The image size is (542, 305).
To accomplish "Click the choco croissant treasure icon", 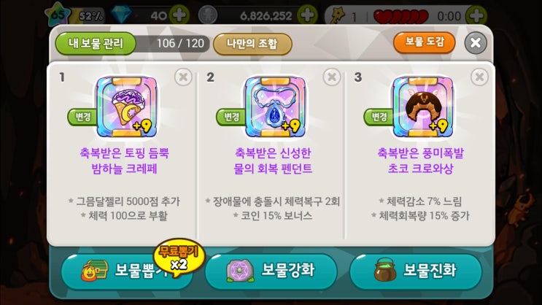I will (423, 107).
